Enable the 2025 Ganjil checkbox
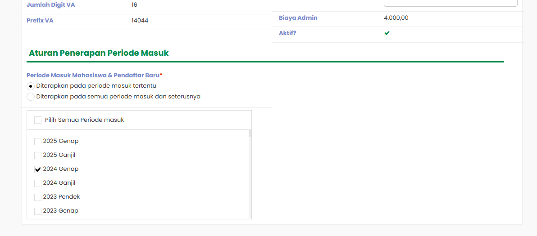537x236 pixels. tap(38, 155)
